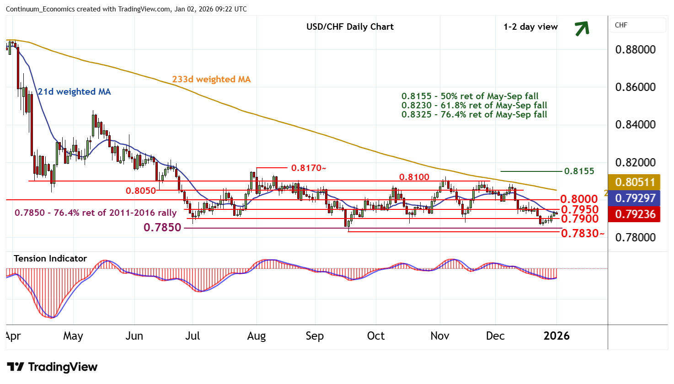Click the 2026 marker on time axis
This screenshot has width=674, height=384.
556,336
